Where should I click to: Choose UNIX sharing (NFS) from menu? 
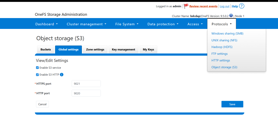[x=224, y=40]
